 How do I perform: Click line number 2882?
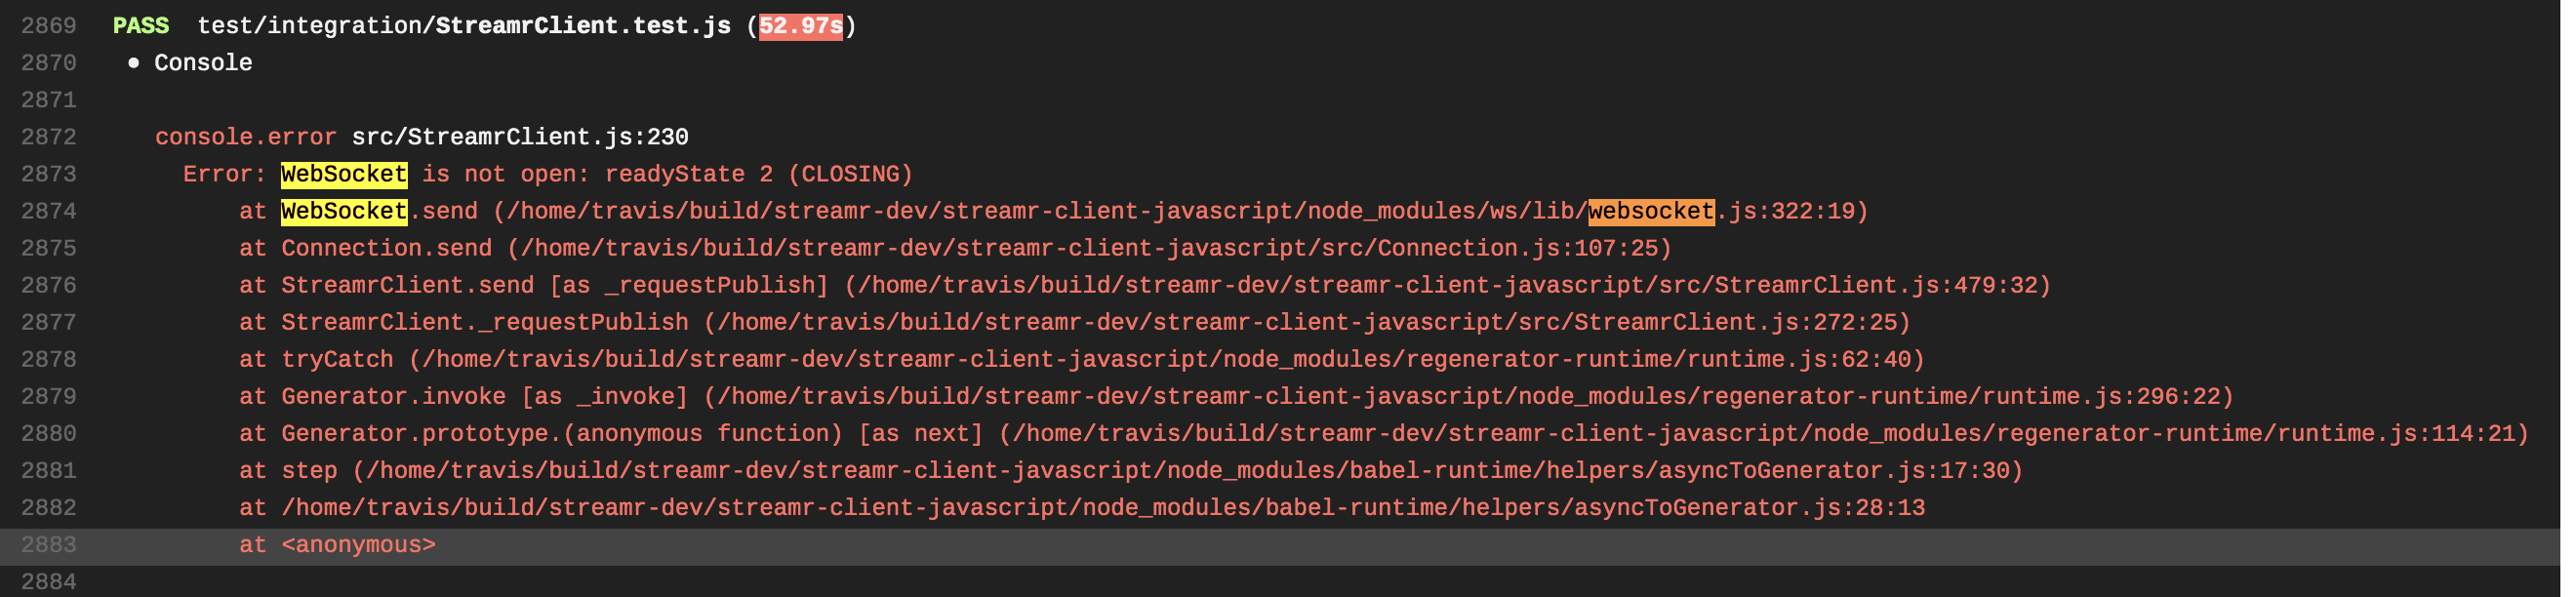pos(49,507)
